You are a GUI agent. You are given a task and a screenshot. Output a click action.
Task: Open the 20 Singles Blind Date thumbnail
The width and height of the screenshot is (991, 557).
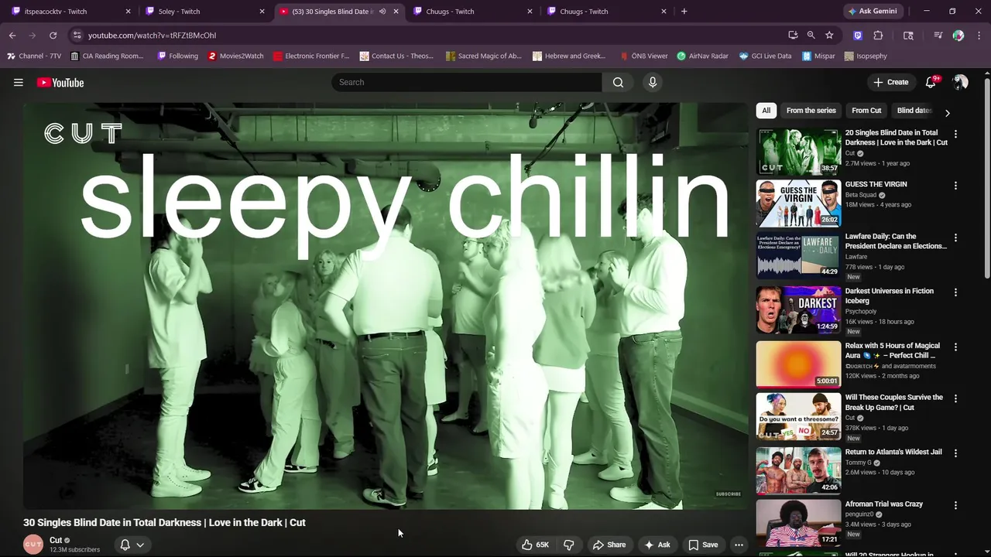[798, 152]
